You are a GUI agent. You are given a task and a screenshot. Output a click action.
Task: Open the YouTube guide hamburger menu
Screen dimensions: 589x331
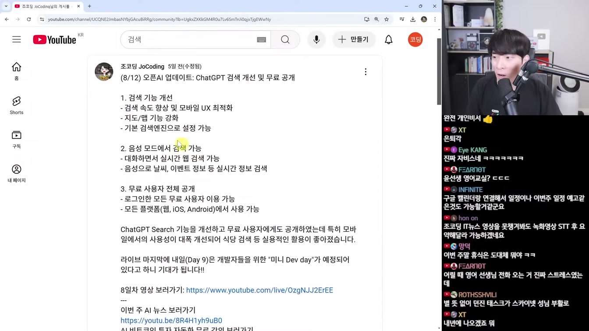pos(16,39)
